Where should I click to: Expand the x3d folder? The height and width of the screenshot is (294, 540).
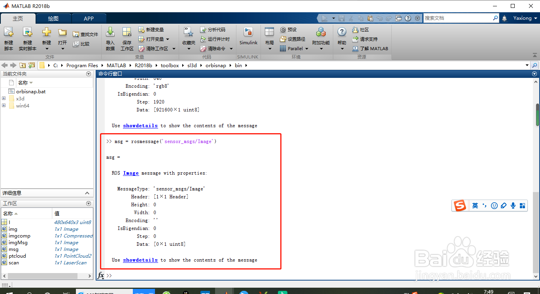click(4, 98)
